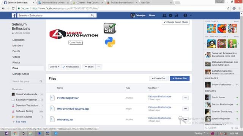Open more group actions ellipsis button
Screen dimensions: 243x136
(x=99, y=67)
